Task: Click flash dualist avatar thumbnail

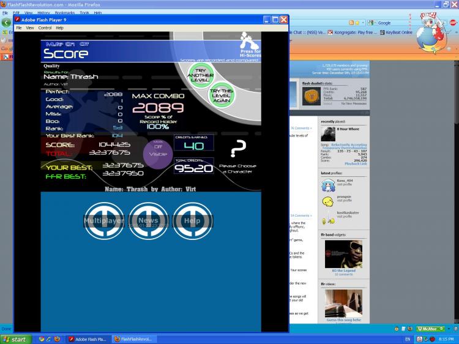Action: [x=311, y=95]
